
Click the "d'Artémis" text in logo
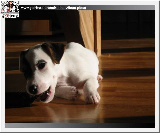10,15
